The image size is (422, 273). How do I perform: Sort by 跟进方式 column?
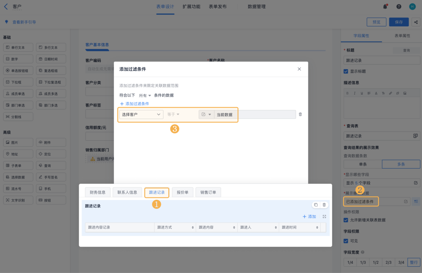(x=193, y=228)
